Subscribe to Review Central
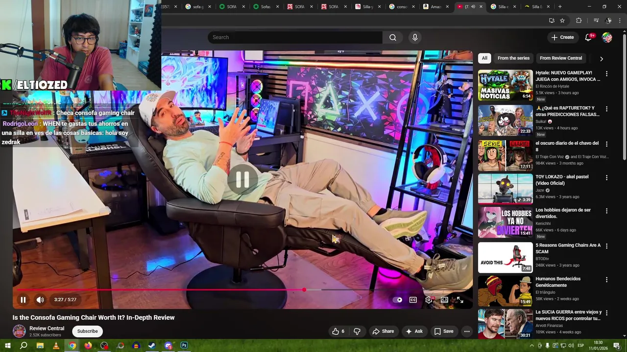The width and height of the screenshot is (627, 352). pyautogui.click(x=87, y=331)
